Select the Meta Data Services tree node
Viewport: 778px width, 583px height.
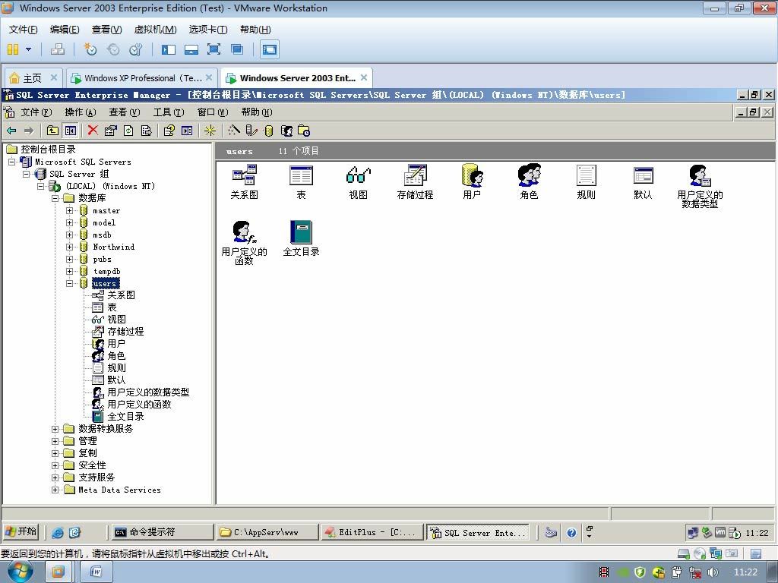119,490
